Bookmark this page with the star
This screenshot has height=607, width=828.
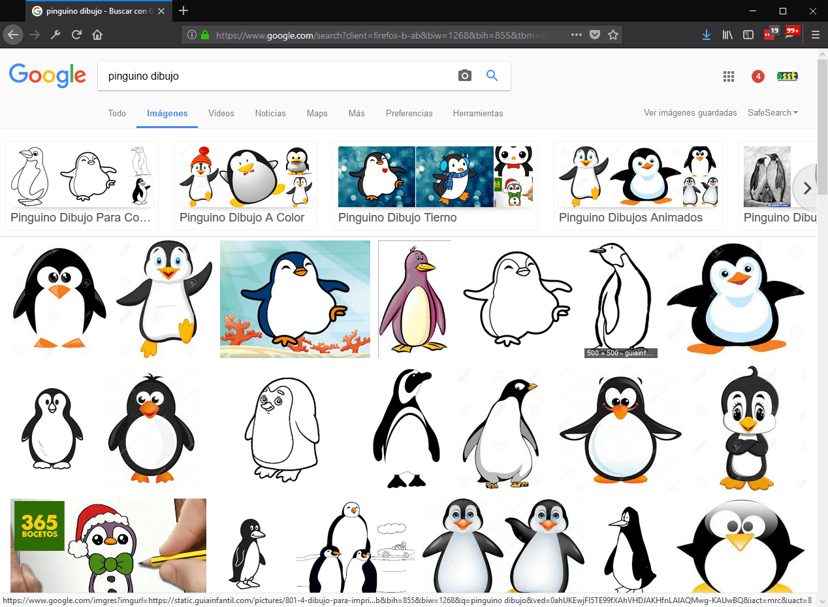point(613,35)
